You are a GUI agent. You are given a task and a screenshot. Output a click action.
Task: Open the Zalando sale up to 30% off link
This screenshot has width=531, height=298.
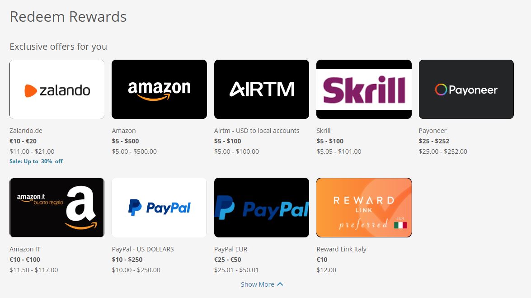tap(36, 161)
